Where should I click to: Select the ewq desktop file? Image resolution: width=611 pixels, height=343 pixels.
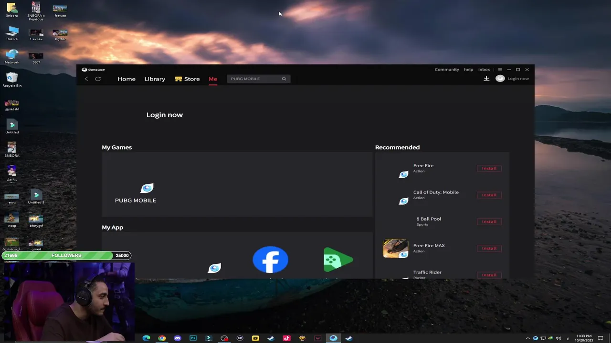[12, 198]
